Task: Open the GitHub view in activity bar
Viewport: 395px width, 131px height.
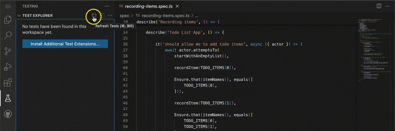Action: tap(7, 114)
